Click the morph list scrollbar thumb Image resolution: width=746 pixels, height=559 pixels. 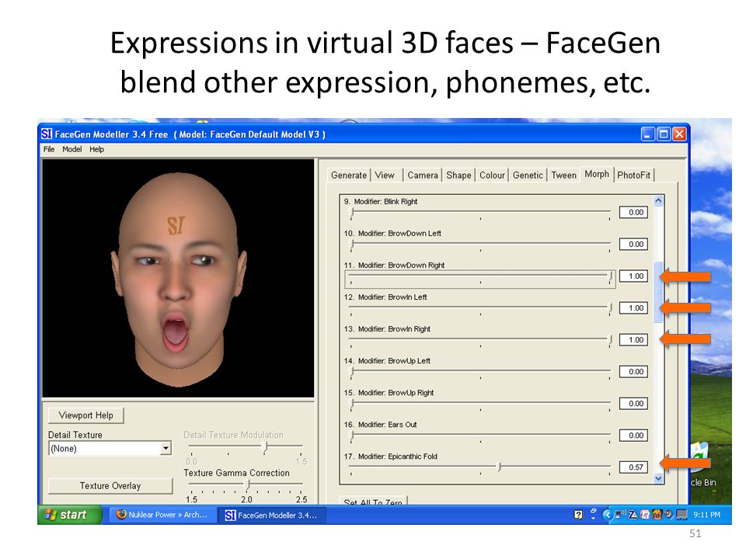coord(658,293)
